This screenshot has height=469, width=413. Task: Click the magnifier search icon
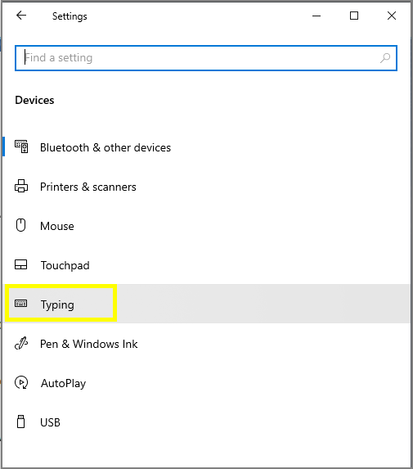[x=385, y=58]
